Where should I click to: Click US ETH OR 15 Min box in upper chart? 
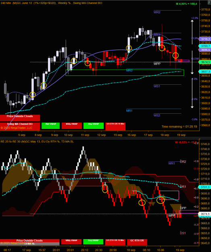(x=116, y=126)
